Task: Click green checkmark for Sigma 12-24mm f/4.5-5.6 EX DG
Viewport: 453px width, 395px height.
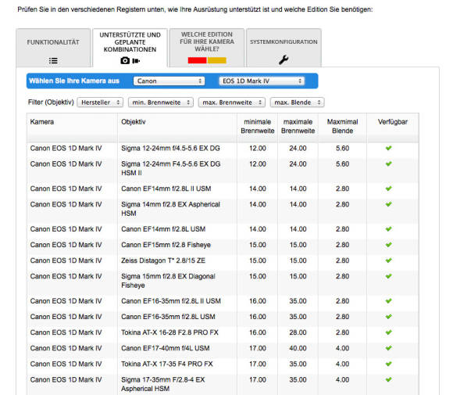Action: click(389, 148)
